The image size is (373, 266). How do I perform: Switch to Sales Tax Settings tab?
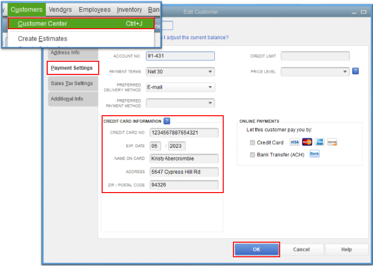pyautogui.click(x=73, y=84)
